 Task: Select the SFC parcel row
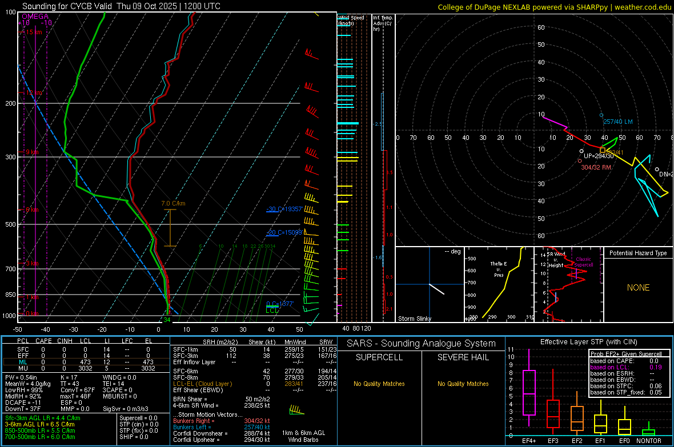(85, 349)
